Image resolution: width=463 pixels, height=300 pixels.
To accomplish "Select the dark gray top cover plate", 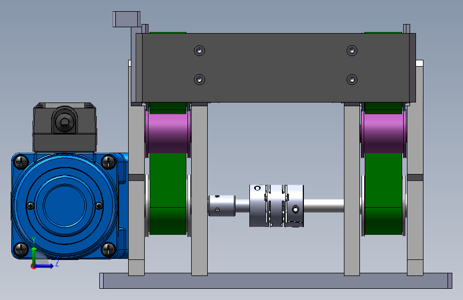I will click(x=276, y=68).
